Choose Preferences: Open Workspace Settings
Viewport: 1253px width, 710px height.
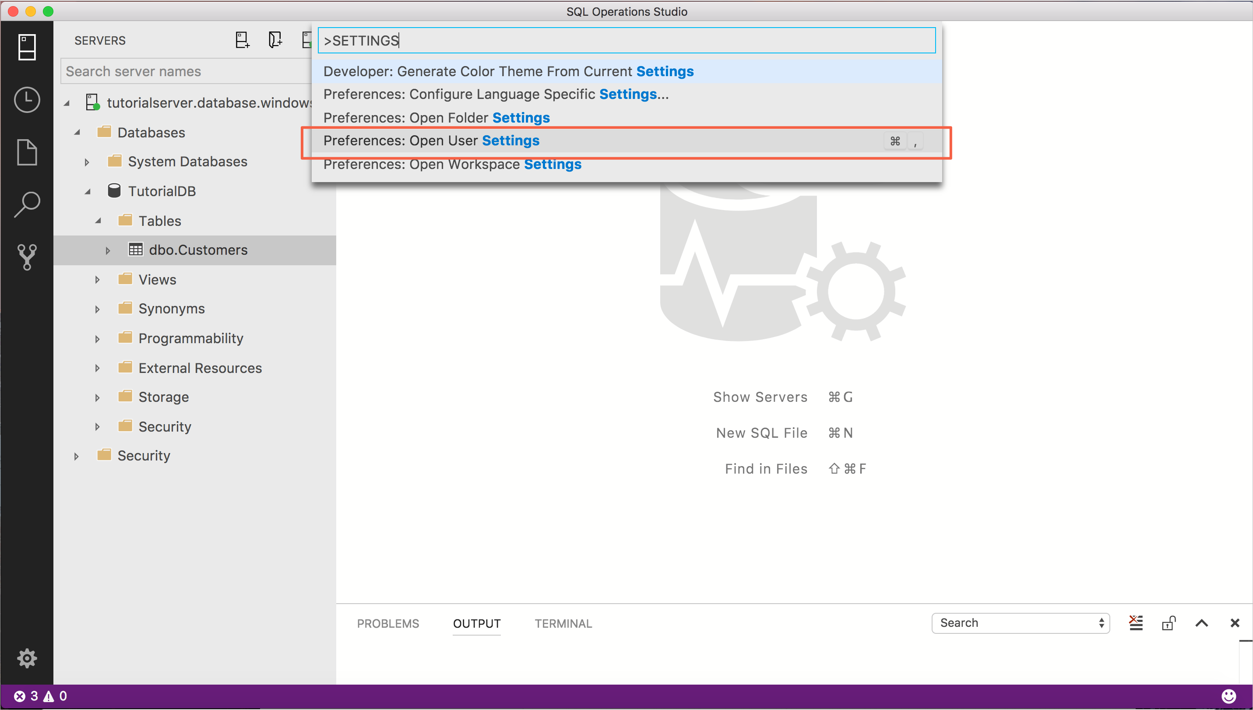click(452, 164)
